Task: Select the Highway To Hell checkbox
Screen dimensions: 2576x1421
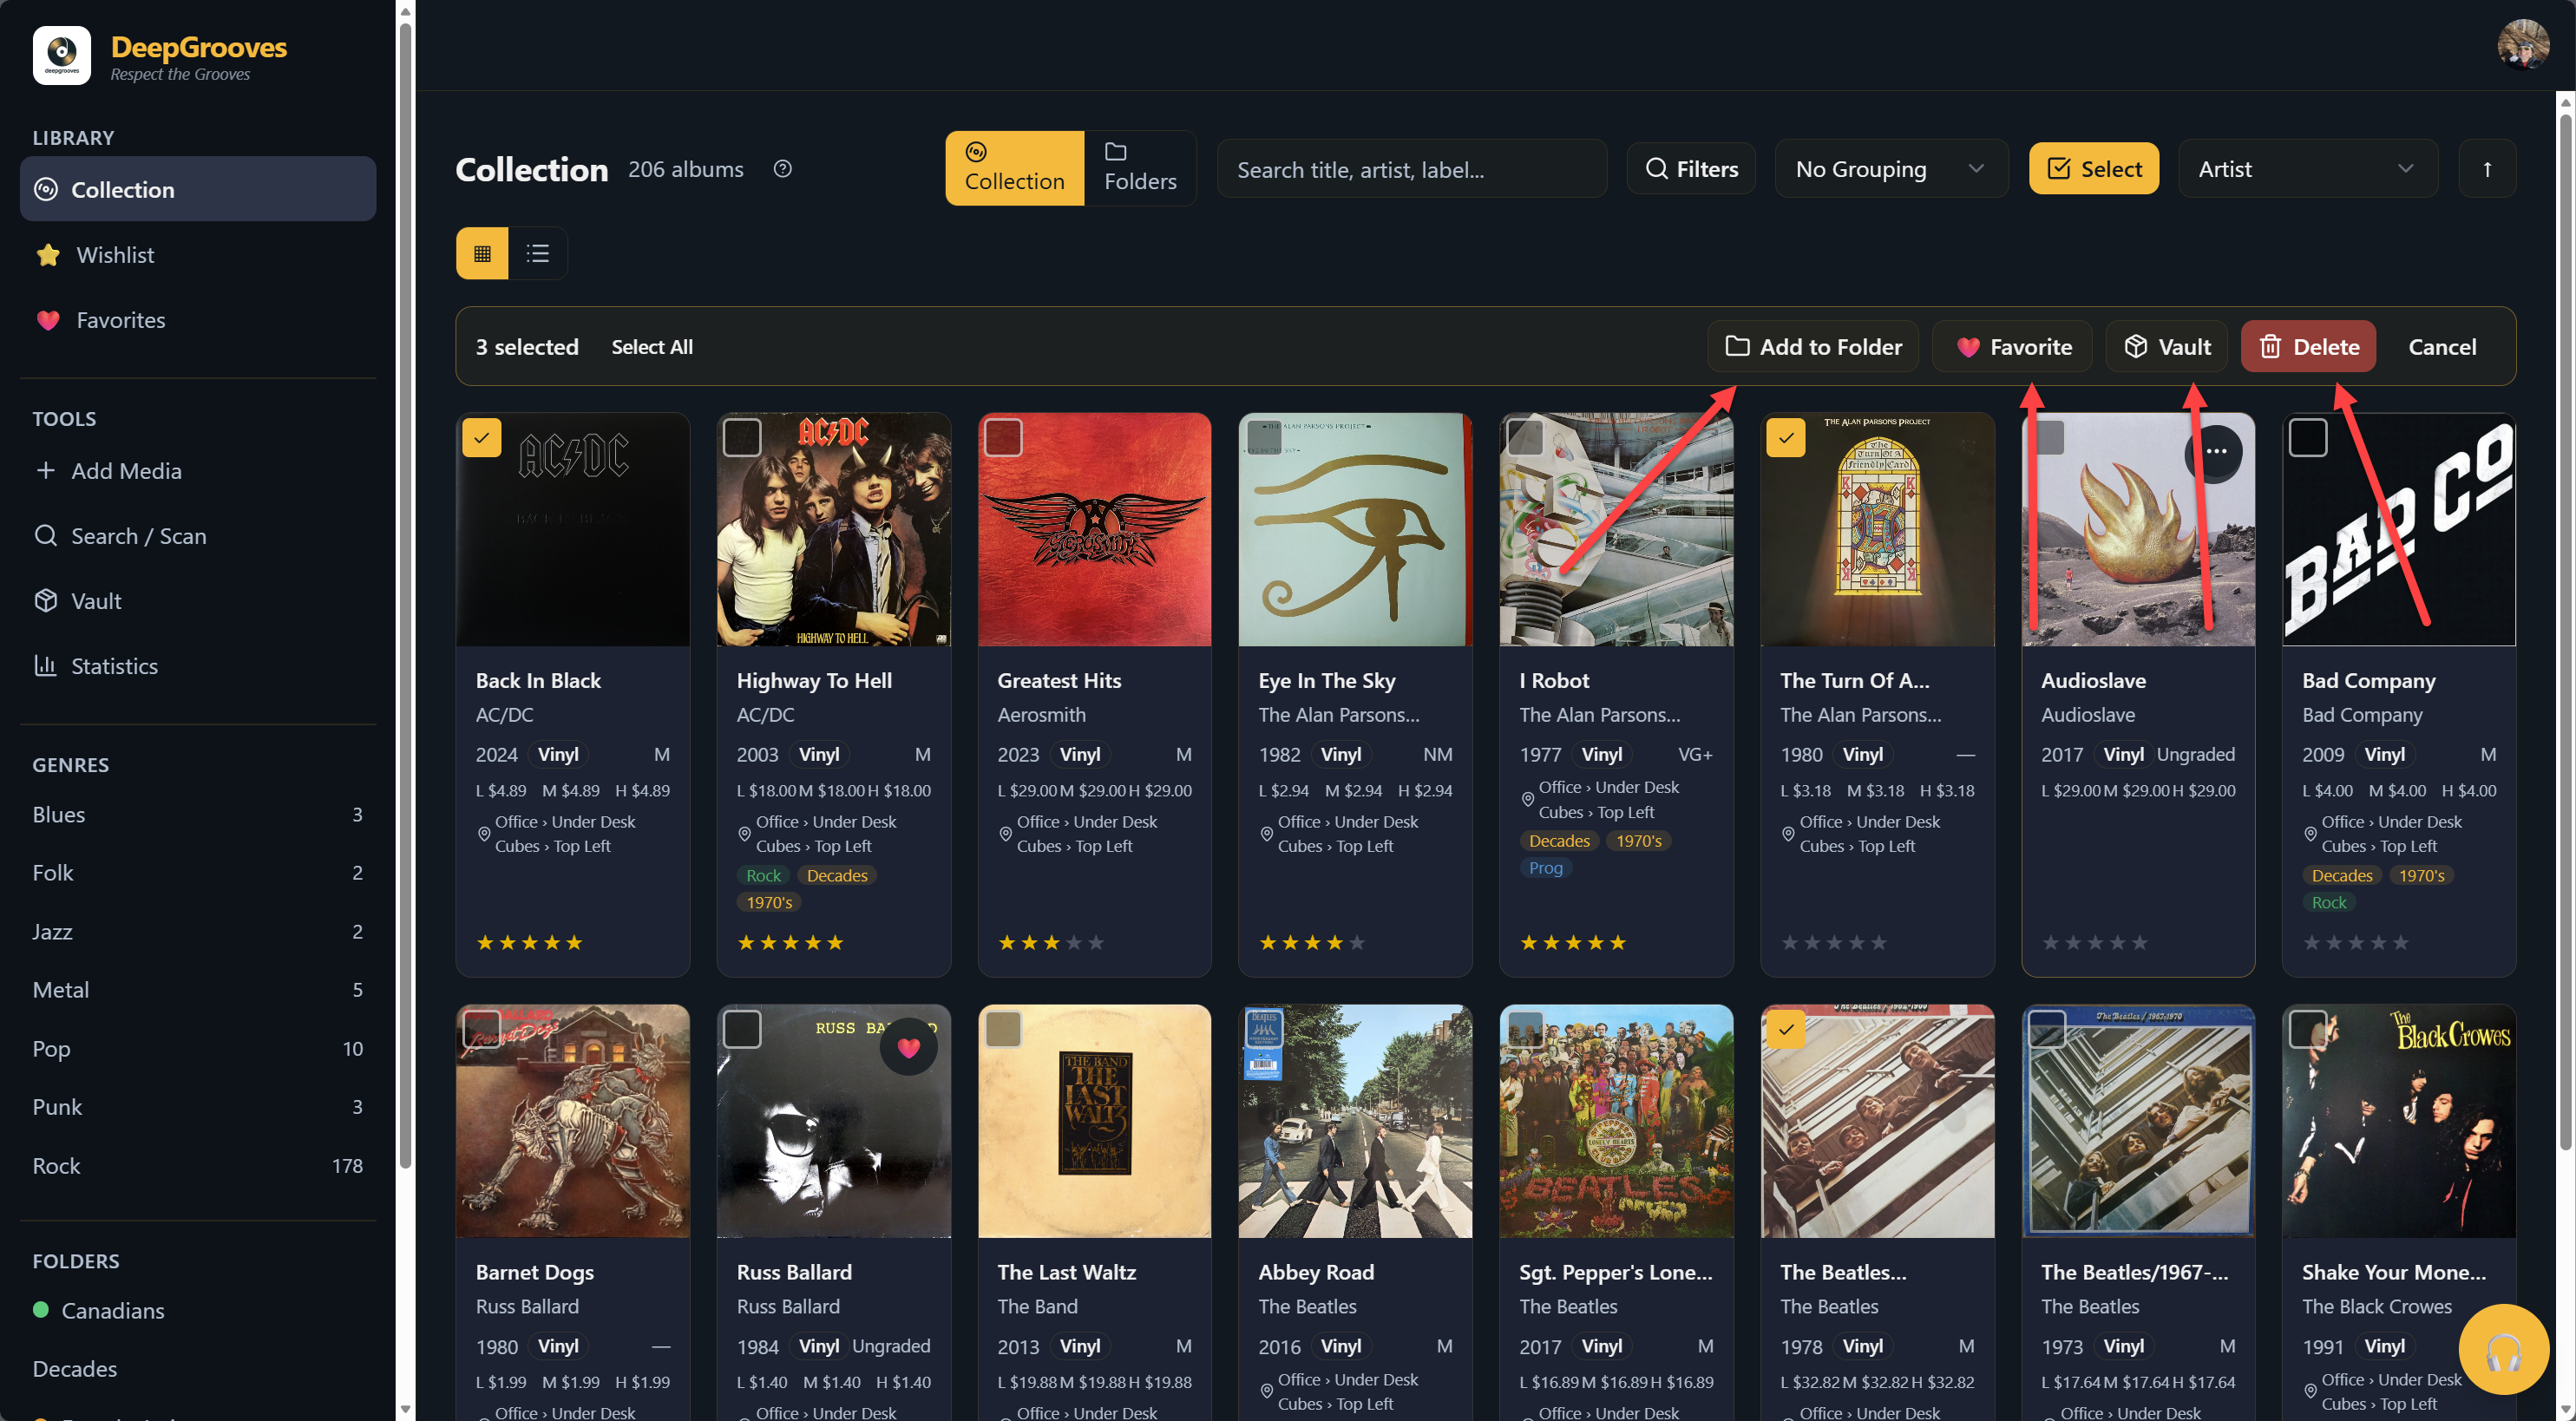Action: tap(742, 437)
